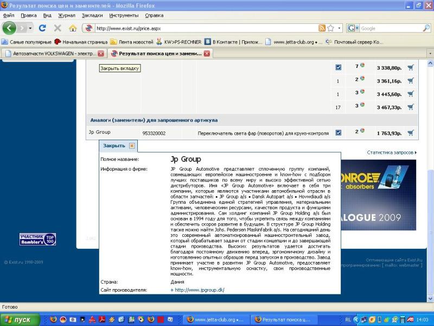Open the http://www.jpgroup.dk/ manufacturer link
The width and height of the screenshot is (434, 326).
click(x=200, y=290)
